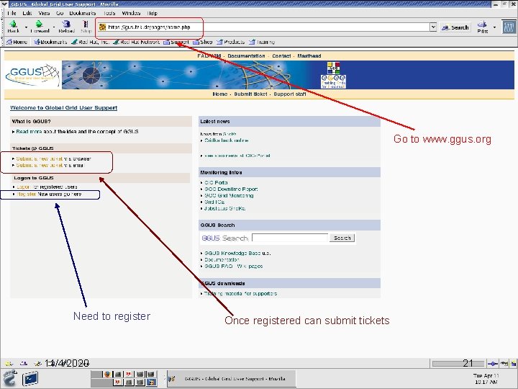Click the Search button next to GGUS Search field
The width and height of the screenshot is (518, 389).
342,238
